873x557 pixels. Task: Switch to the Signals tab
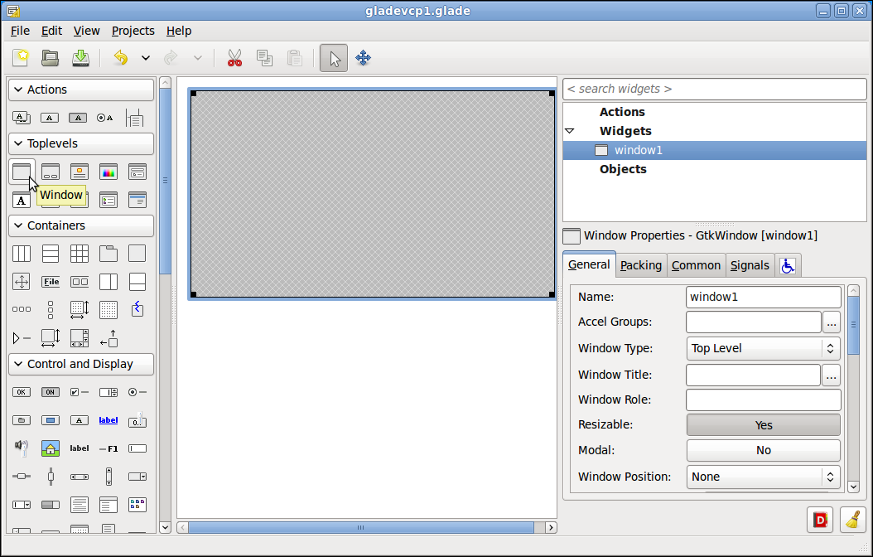(750, 266)
